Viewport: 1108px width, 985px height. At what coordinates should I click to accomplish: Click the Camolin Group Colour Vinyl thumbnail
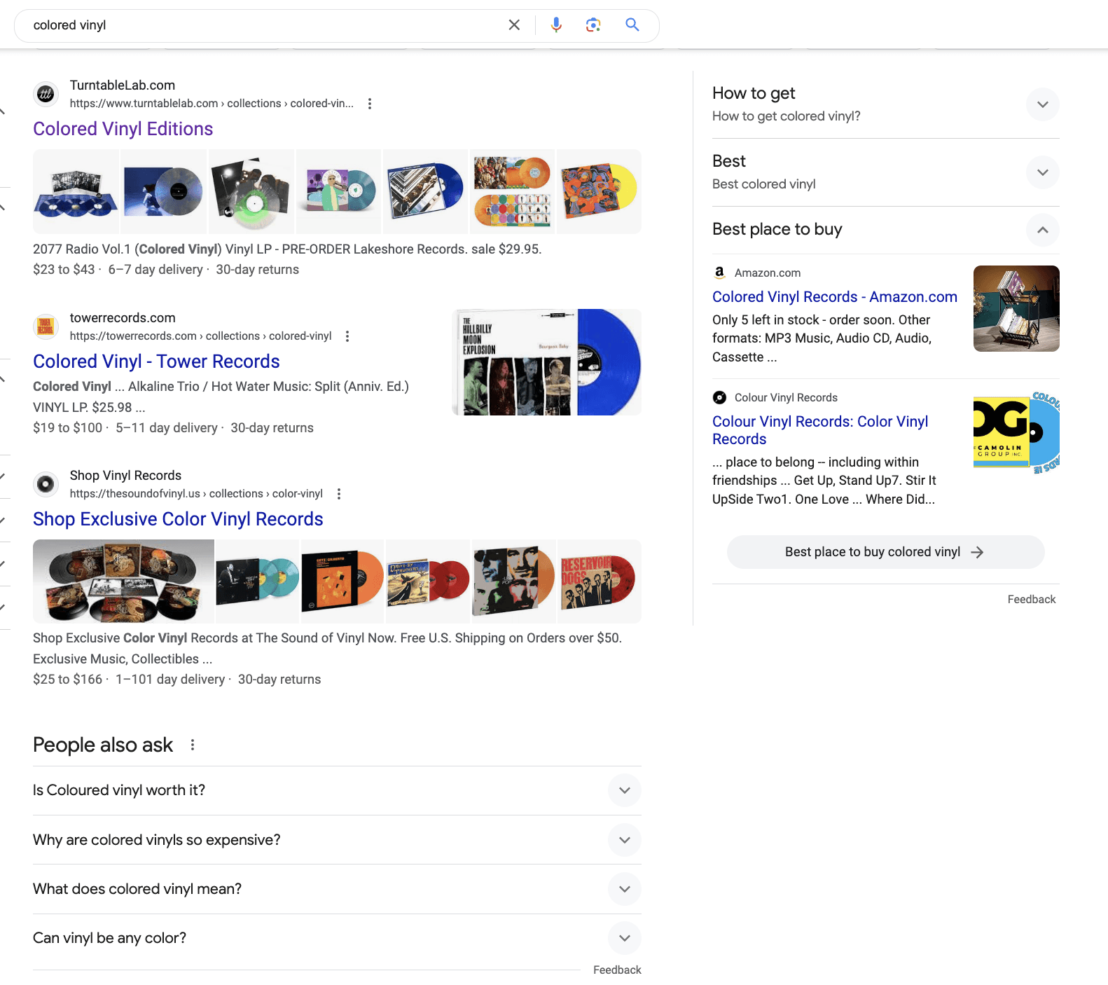click(x=1016, y=433)
